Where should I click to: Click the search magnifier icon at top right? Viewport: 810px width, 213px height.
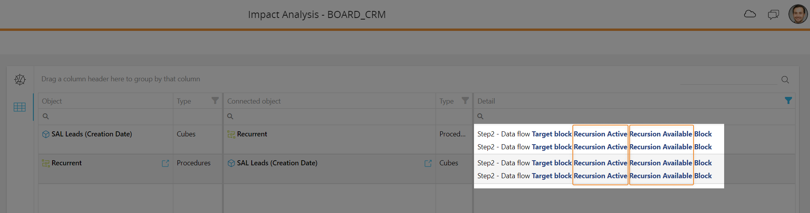coord(785,80)
